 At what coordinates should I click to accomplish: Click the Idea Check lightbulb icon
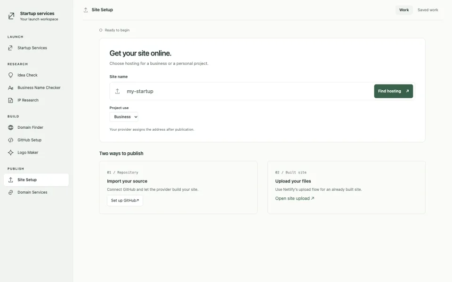[11, 75]
